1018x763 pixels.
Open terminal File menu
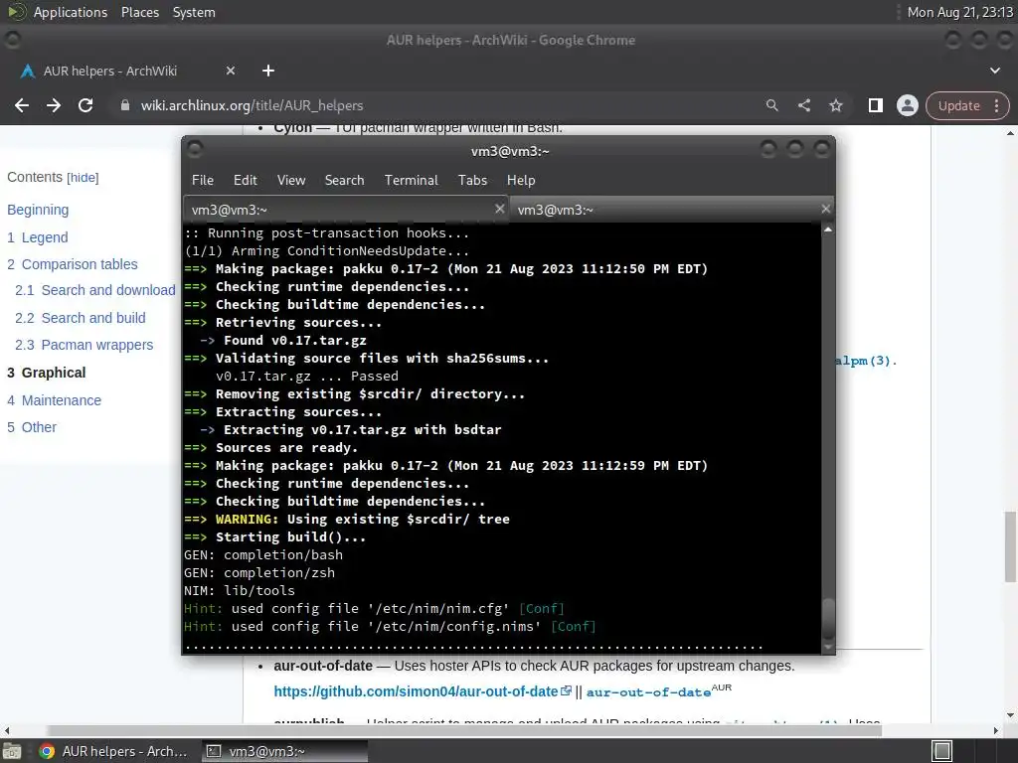203,181
